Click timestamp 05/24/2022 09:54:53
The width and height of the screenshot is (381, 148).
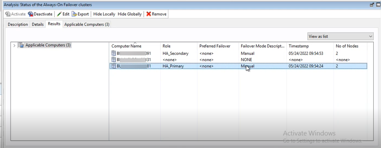pos(306,53)
